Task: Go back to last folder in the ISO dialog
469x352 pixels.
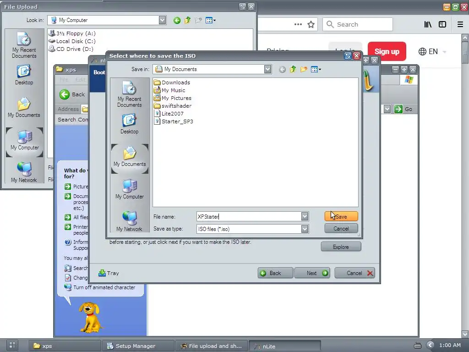Action: coord(282,70)
